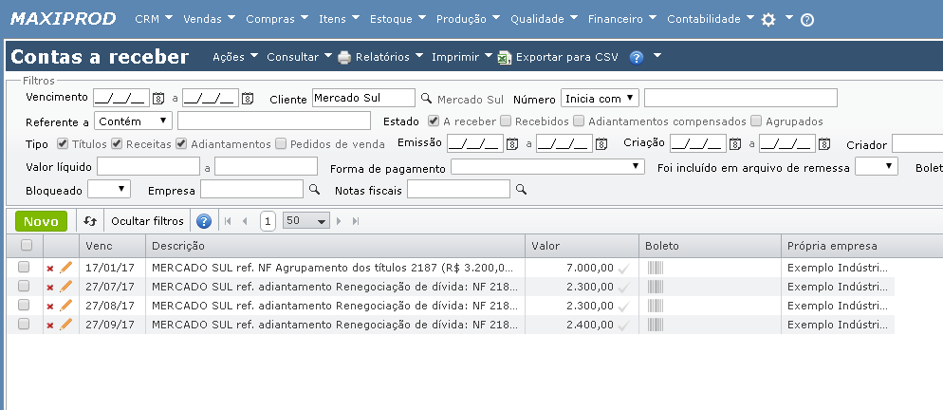
Task: Uncheck the Títulos type checkbox
Action: (x=62, y=144)
